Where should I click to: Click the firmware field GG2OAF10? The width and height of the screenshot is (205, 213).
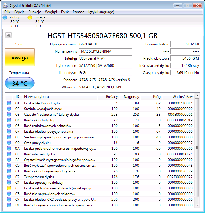tap(105, 44)
